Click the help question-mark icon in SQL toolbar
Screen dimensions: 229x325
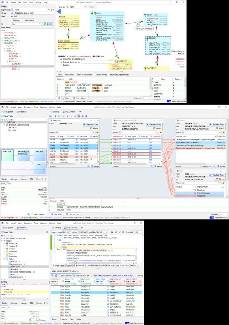click(x=120, y=232)
